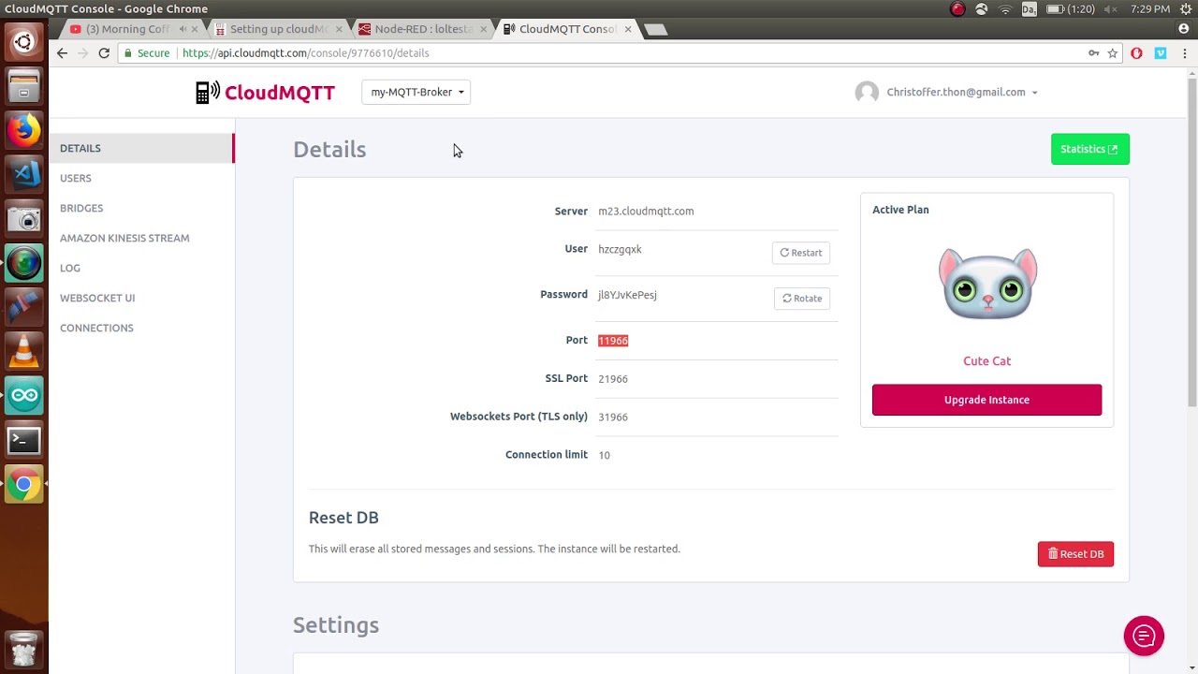Open the Files manager in dock
1198x674 pixels.
click(x=24, y=86)
